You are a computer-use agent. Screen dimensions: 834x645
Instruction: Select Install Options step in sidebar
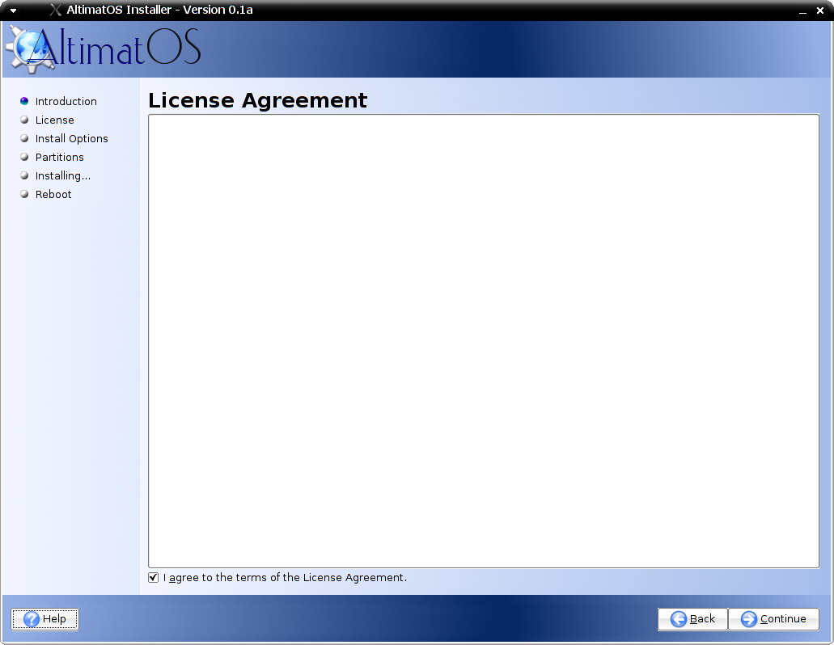72,139
